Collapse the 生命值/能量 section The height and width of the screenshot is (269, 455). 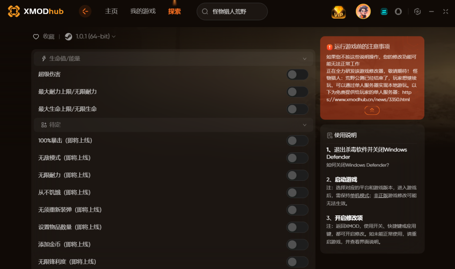coord(304,59)
